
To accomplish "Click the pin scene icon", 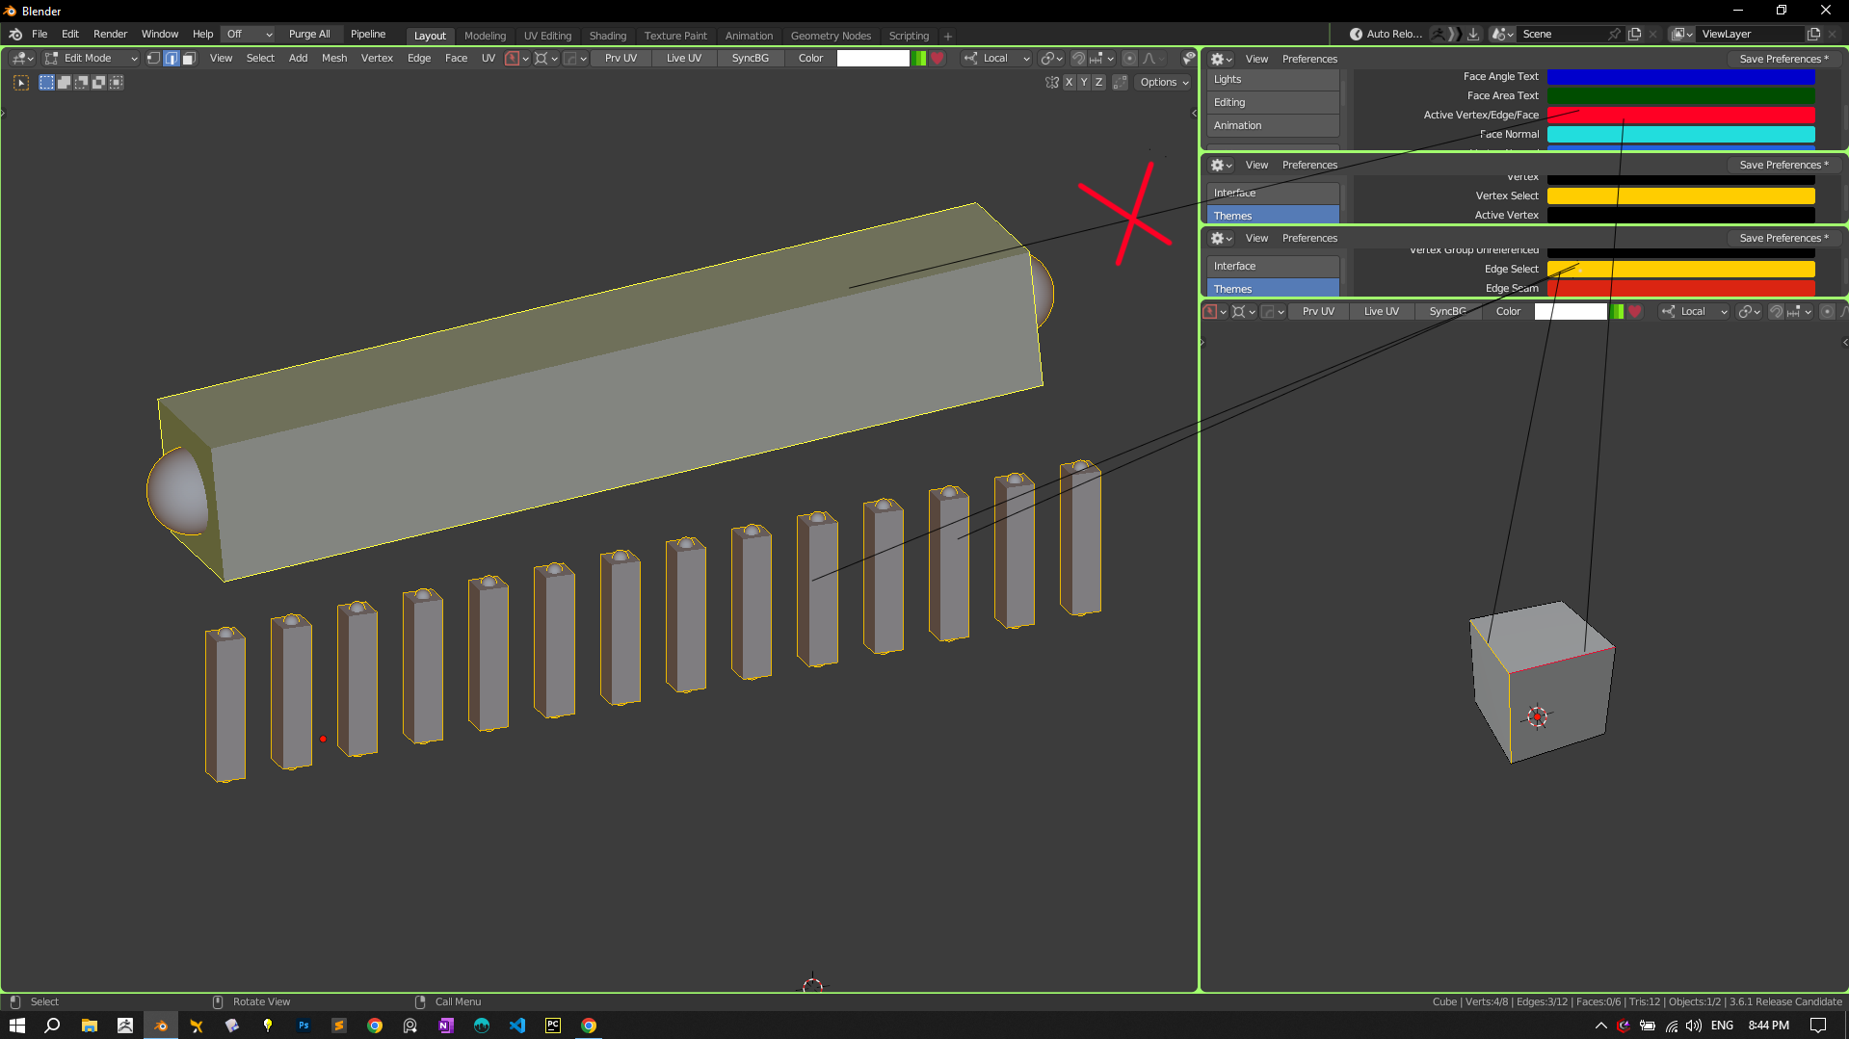I will point(1614,35).
